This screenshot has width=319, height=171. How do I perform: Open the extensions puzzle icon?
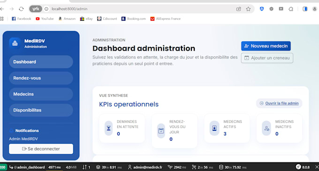click(291, 9)
